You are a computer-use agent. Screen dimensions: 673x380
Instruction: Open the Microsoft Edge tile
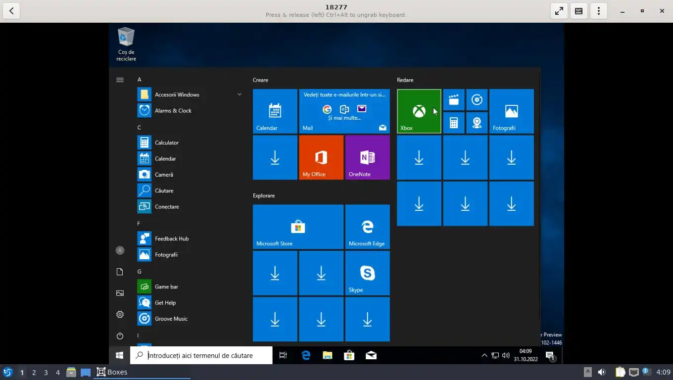pos(367,227)
